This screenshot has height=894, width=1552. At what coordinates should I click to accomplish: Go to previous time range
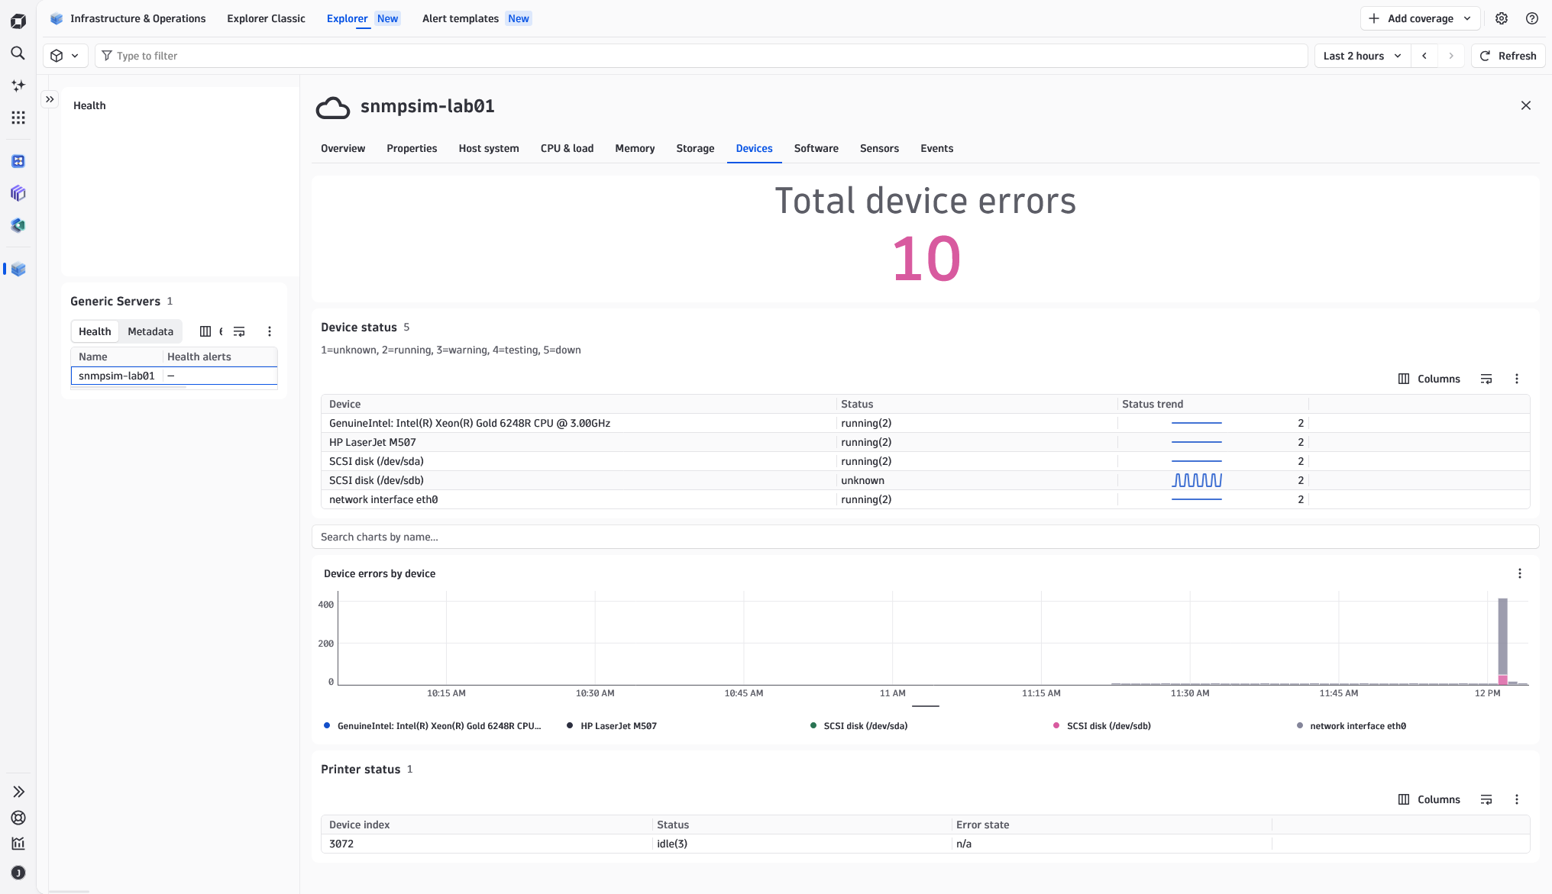1424,56
